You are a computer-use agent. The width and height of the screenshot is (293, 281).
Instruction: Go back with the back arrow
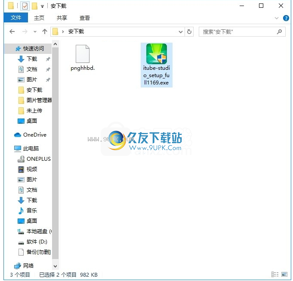click(x=12, y=31)
